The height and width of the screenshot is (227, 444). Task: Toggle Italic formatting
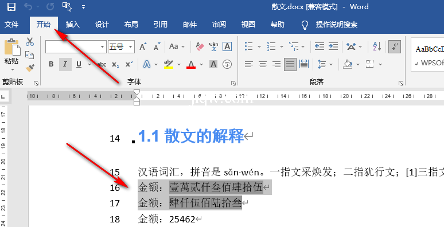click(65, 64)
